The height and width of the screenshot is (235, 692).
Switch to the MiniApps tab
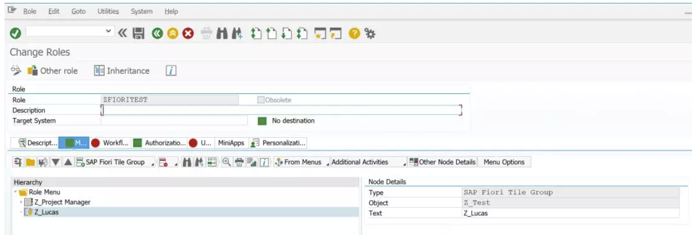point(231,143)
